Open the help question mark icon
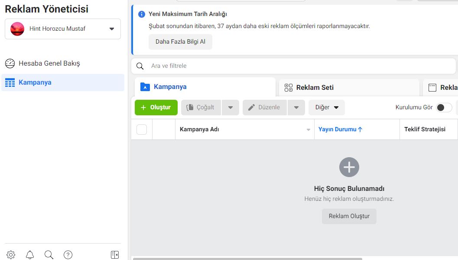The width and height of the screenshot is (458, 260). pos(68,255)
